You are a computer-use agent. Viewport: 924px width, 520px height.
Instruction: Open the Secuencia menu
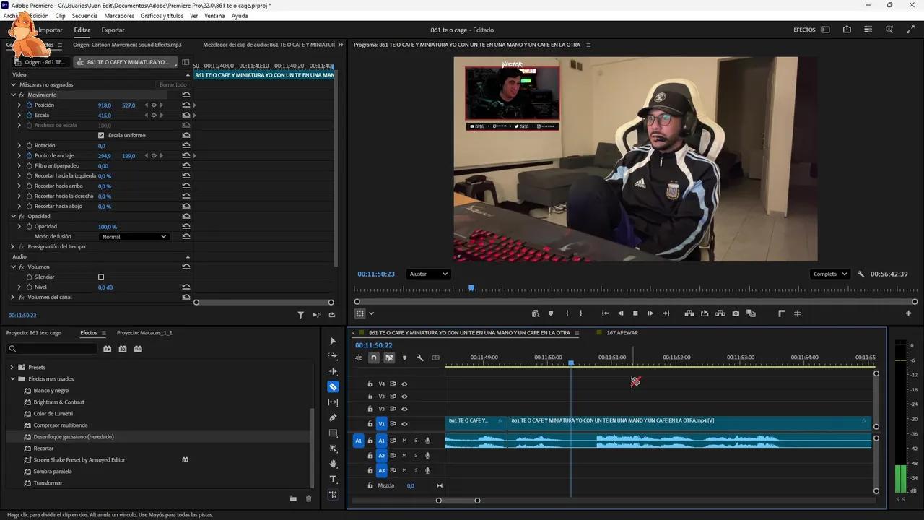[x=84, y=15]
